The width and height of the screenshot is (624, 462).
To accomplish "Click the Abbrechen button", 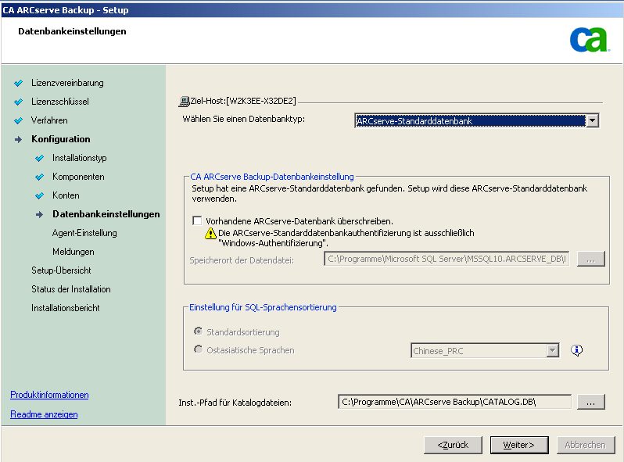I will click(586, 445).
